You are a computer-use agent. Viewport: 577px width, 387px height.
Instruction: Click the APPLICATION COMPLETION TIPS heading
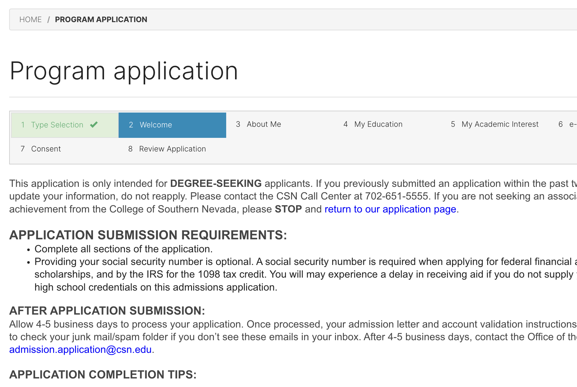pyautogui.click(x=103, y=375)
